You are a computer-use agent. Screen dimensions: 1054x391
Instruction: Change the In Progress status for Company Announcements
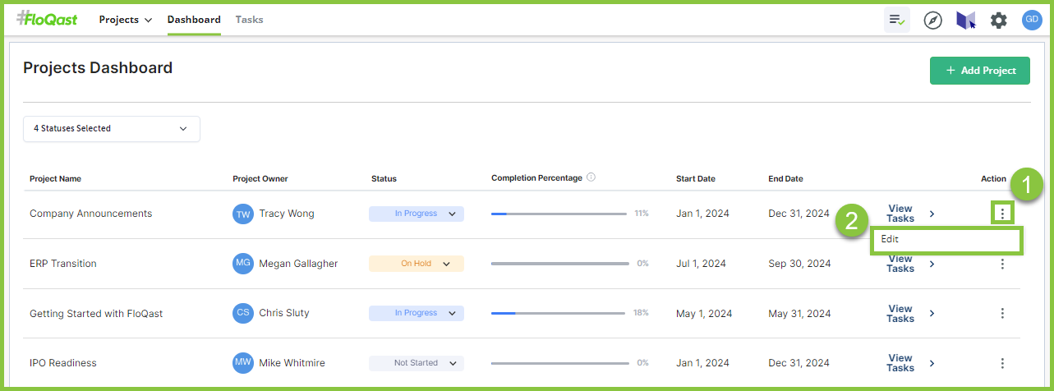(417, 214)
